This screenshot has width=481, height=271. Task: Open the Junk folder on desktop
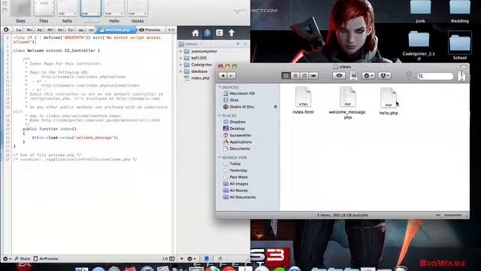[x=420, y=12]
